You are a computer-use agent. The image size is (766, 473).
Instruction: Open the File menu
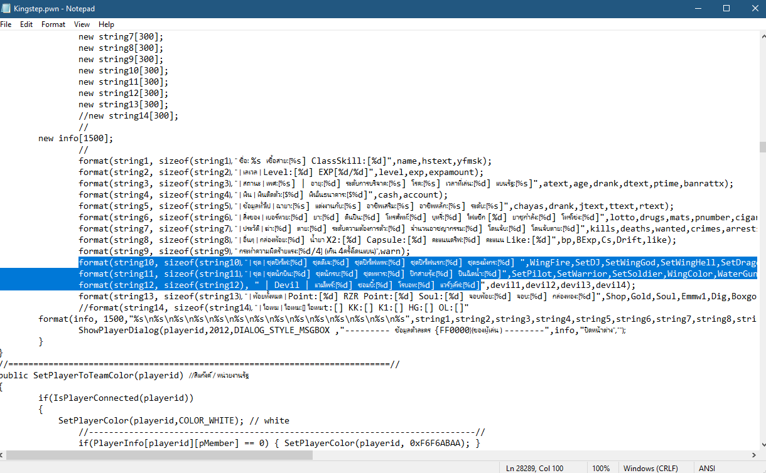6,24
